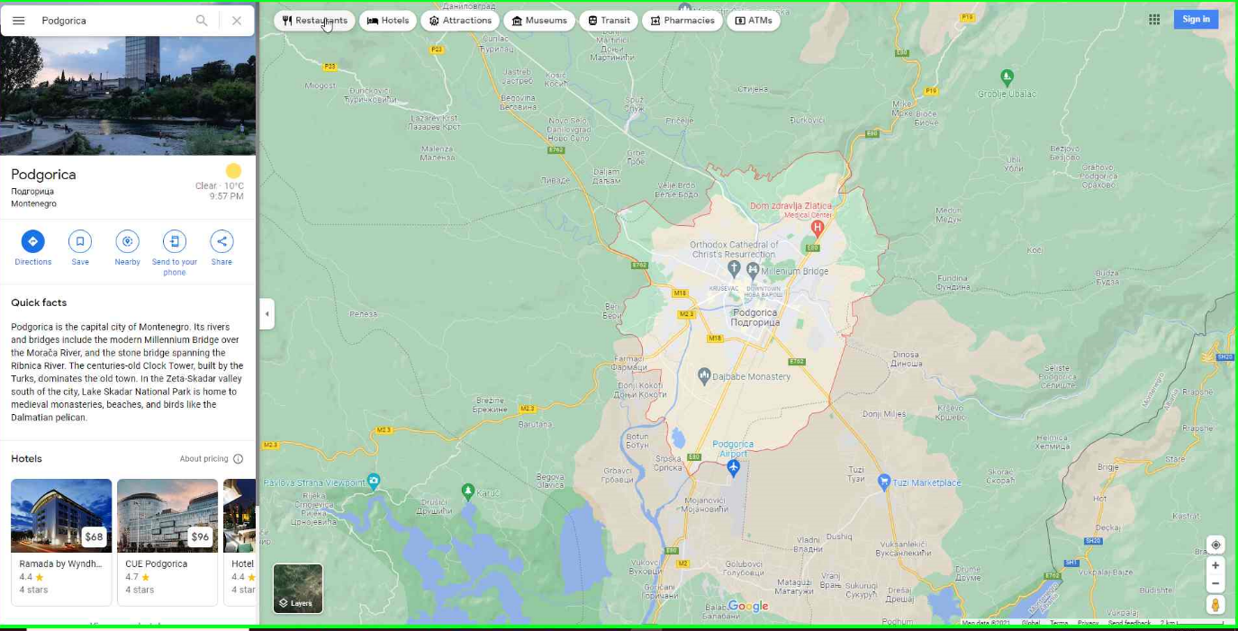Open Directions for Podgorica
The height and width of the screenshot is (631, 1238).
click(x=33, y=241)
